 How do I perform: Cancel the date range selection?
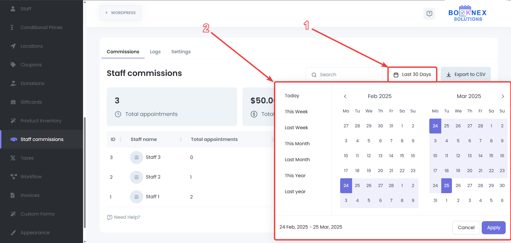coord(466,228)
